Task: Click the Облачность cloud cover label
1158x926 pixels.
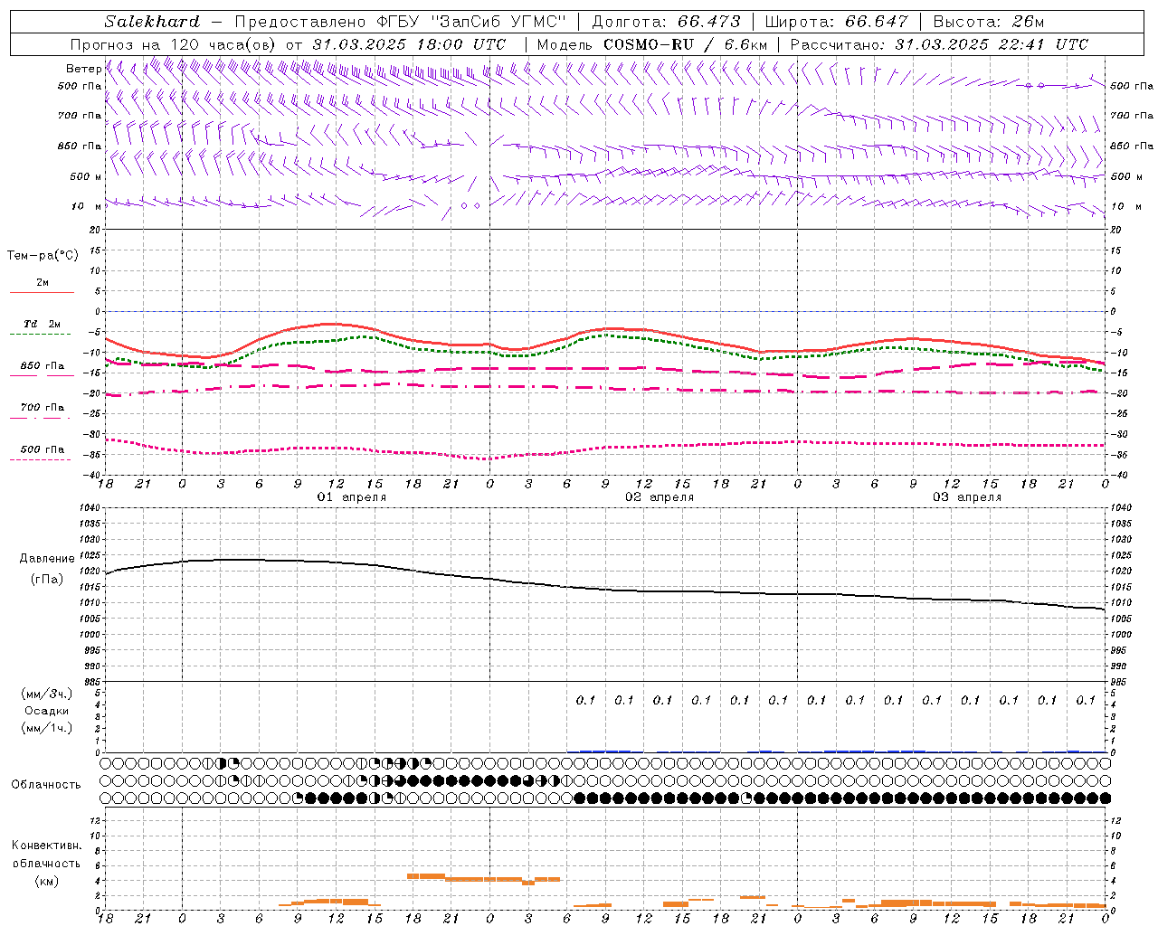Action: coord(46,784)
